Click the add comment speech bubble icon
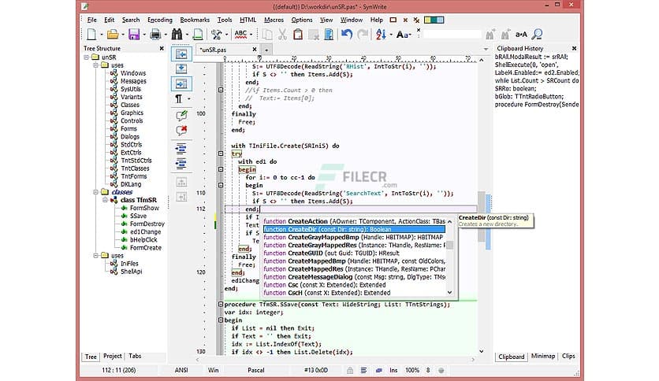Screen dimensions: 659x381 click(181, 116)
